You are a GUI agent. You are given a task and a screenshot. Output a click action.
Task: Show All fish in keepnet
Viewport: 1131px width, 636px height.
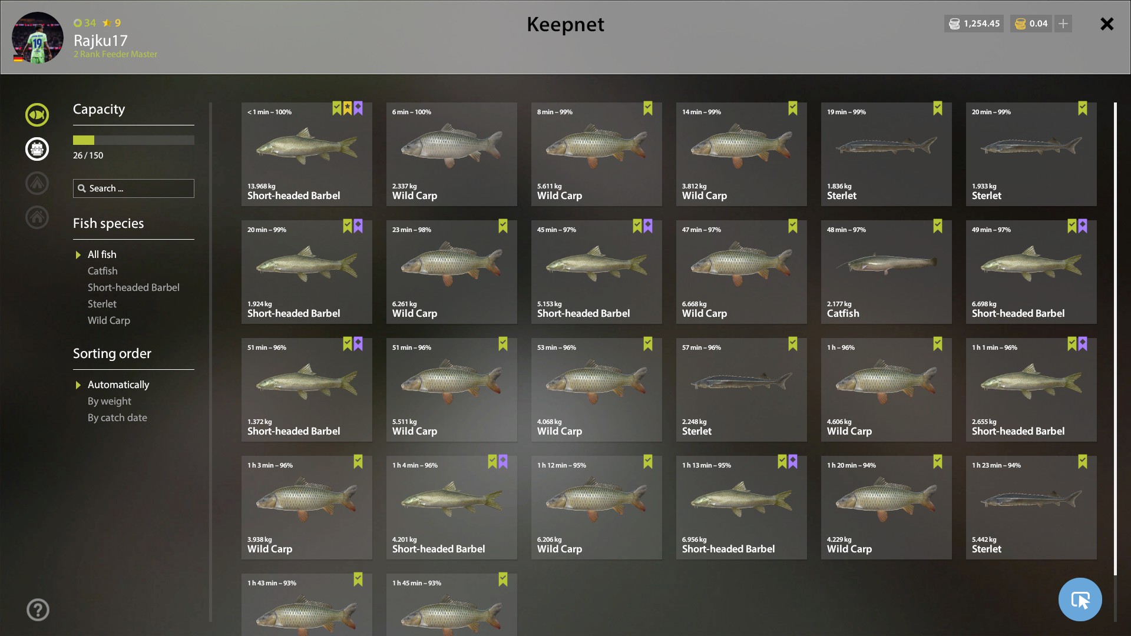click(x=102, y=254)
